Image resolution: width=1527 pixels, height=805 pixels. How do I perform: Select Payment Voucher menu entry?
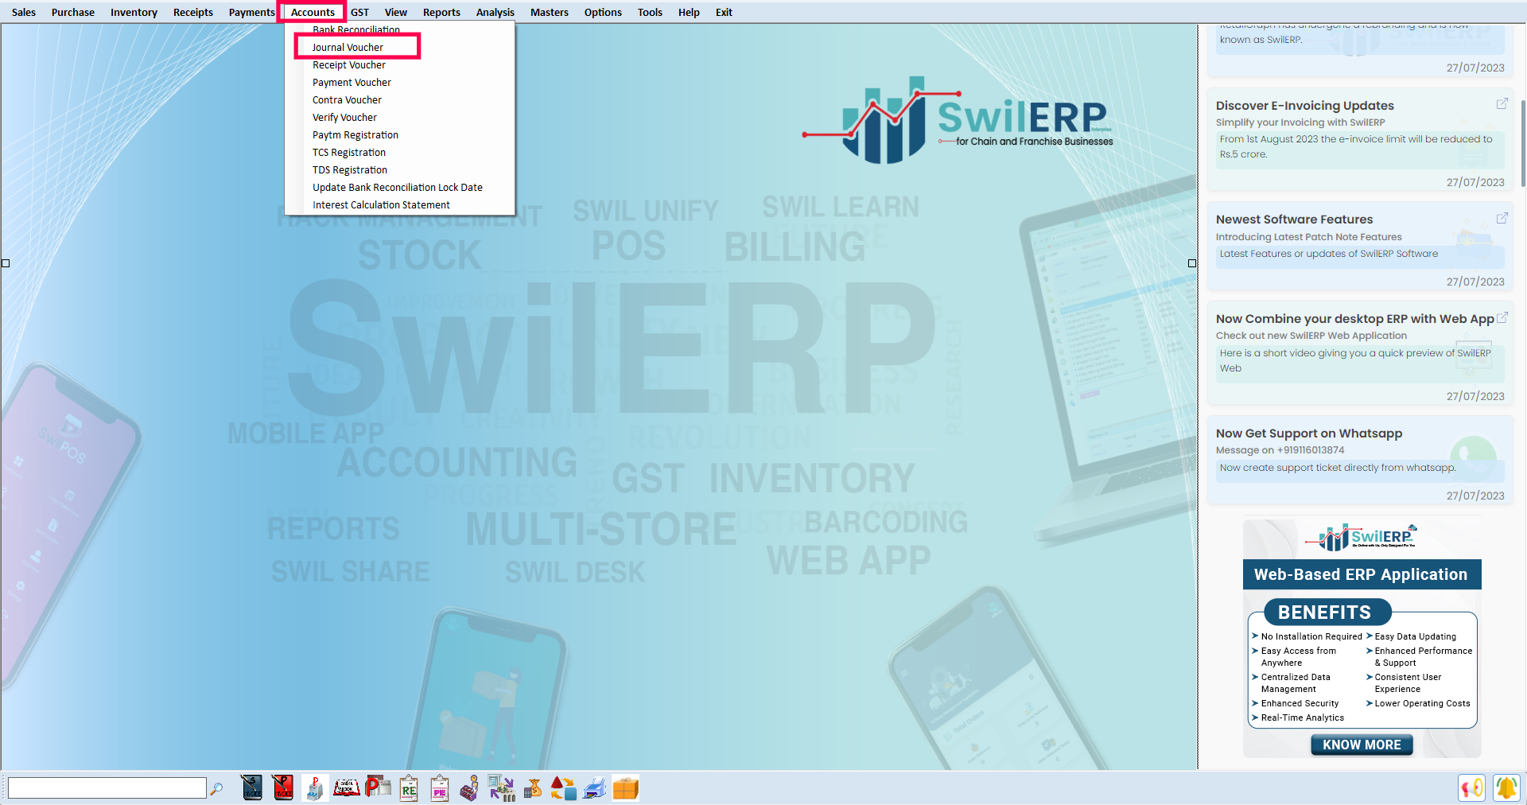click(x=400, y=83)
